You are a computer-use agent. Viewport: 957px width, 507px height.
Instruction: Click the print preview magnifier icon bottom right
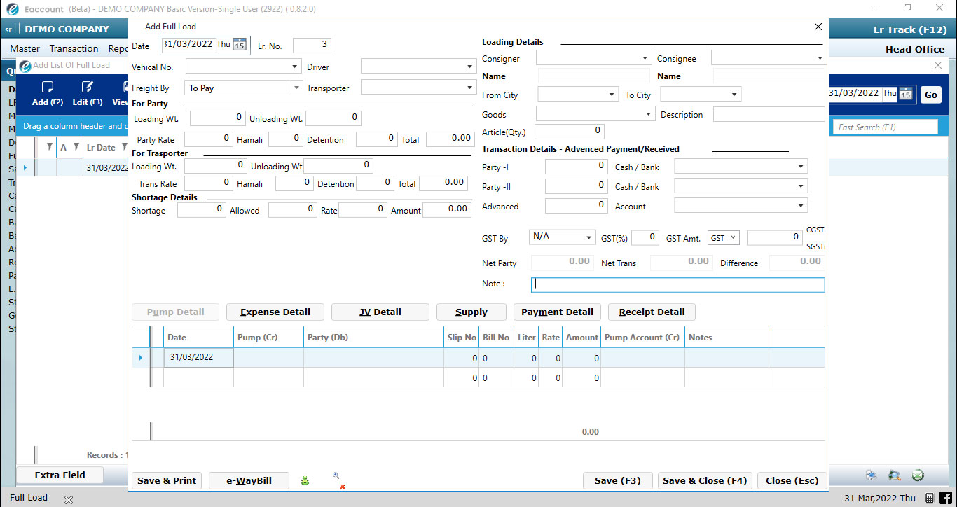[x=895, y=475]
